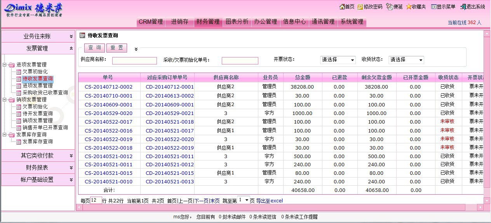491x223 pixels.
Task: Open the 收货状态 dropdown
Action: pos(406,60)
